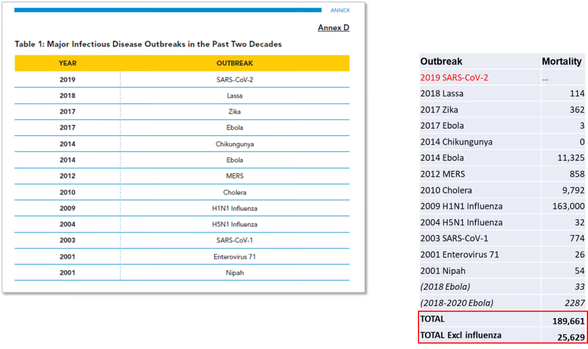Viewport: 588px width, 349px height.
Task: Select the TOTAL Excl influenza label
Action: click(x=461, y=335)
